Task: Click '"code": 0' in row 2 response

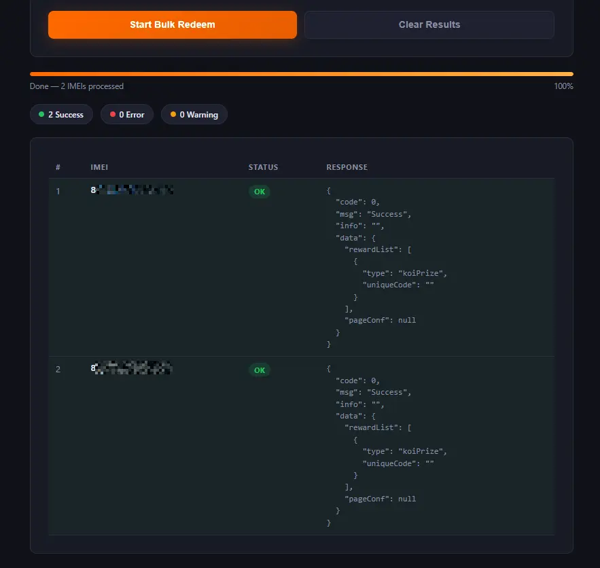Action: [x=357, y=380]
